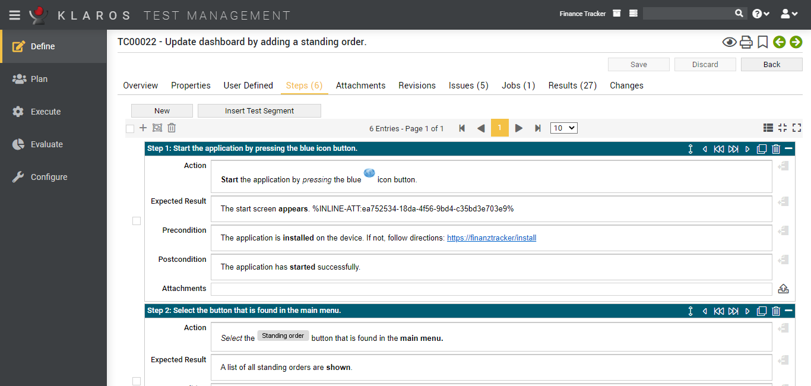Collapse Step 1 with minus icon
Image resolution: width=811 pixels, height=386 pixels.
788,148
